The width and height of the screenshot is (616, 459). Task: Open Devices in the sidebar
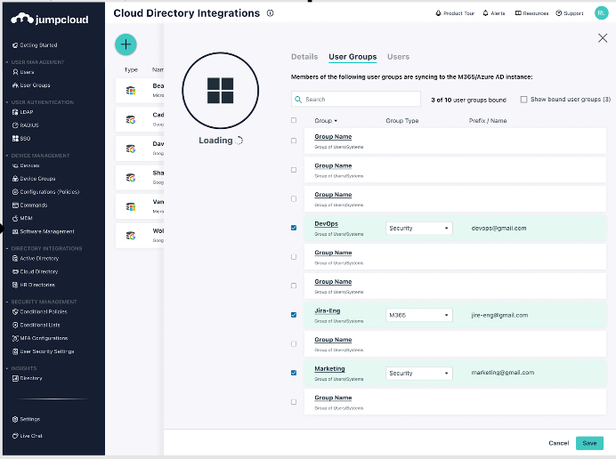29,165
